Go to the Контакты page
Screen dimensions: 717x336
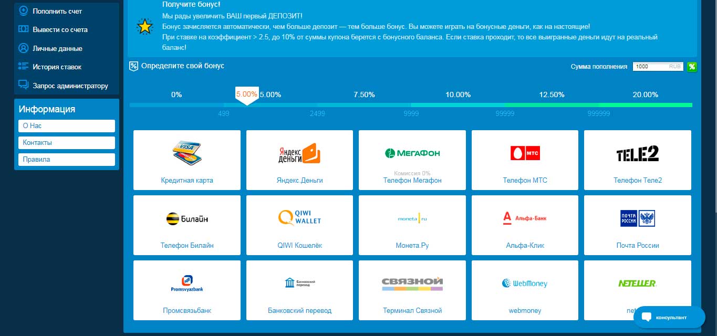pos(66,143)
